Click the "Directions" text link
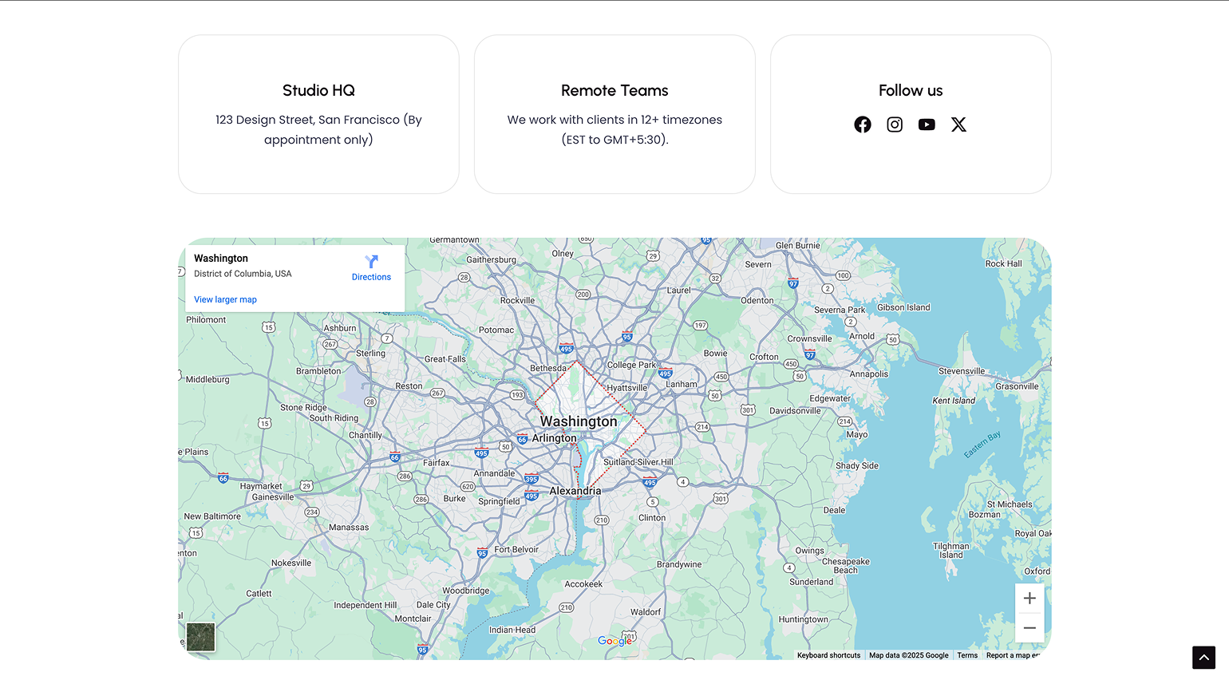Image resolution: width=1229 pixels, height=688 pixels. (371, 277)
